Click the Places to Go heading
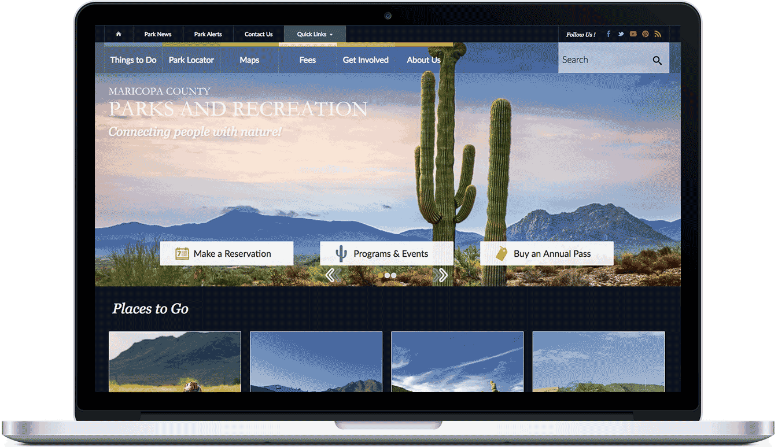 point(150,309)
